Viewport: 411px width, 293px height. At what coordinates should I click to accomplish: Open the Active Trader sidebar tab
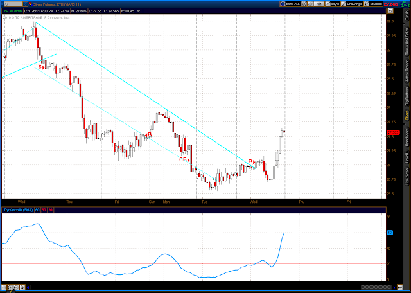tap(407, 71)
